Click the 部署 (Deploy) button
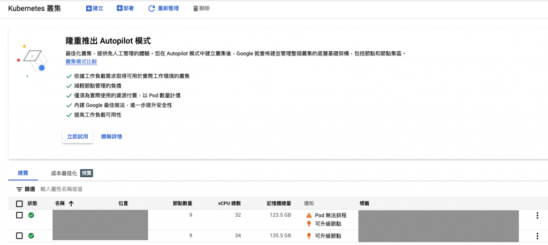Screen dimensions: 548x245 [x=125, y=9]
